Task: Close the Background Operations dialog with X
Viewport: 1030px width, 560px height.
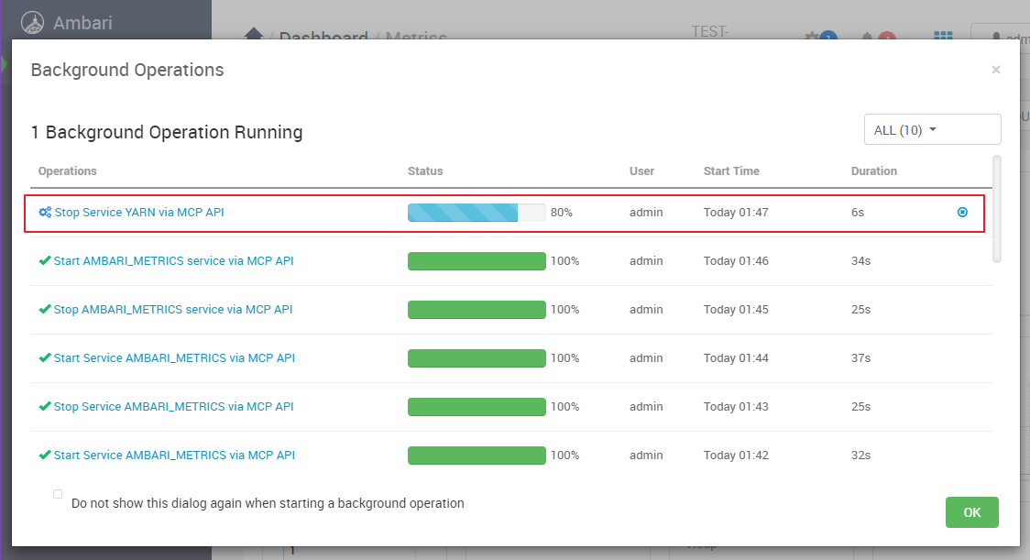Action: tap(996, 70)
